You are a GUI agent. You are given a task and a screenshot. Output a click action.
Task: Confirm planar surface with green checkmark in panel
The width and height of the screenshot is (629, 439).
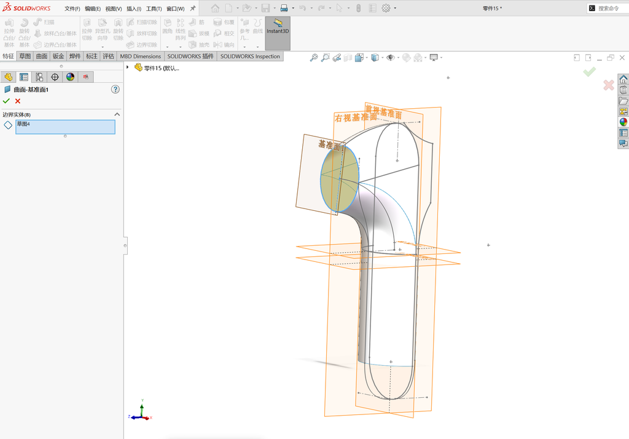click(x=6, y=101)
